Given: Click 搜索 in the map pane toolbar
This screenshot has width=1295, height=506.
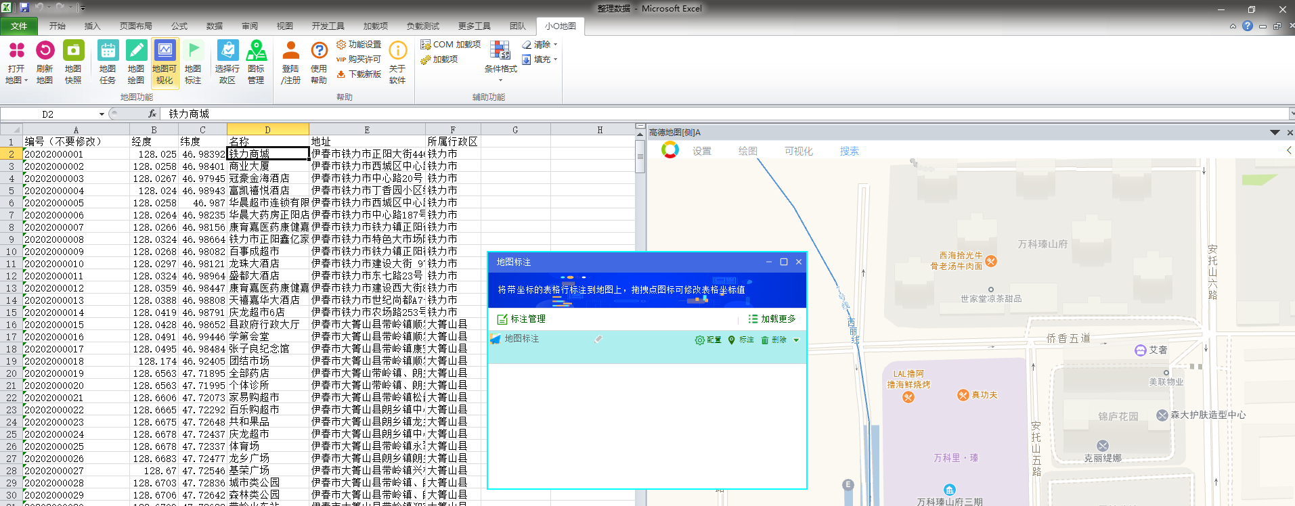Looking at the screenshot, I should pos(850,151).
